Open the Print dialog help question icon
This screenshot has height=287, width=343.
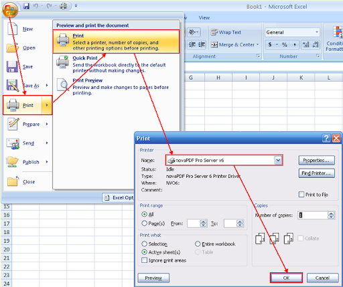click(326, 138)
